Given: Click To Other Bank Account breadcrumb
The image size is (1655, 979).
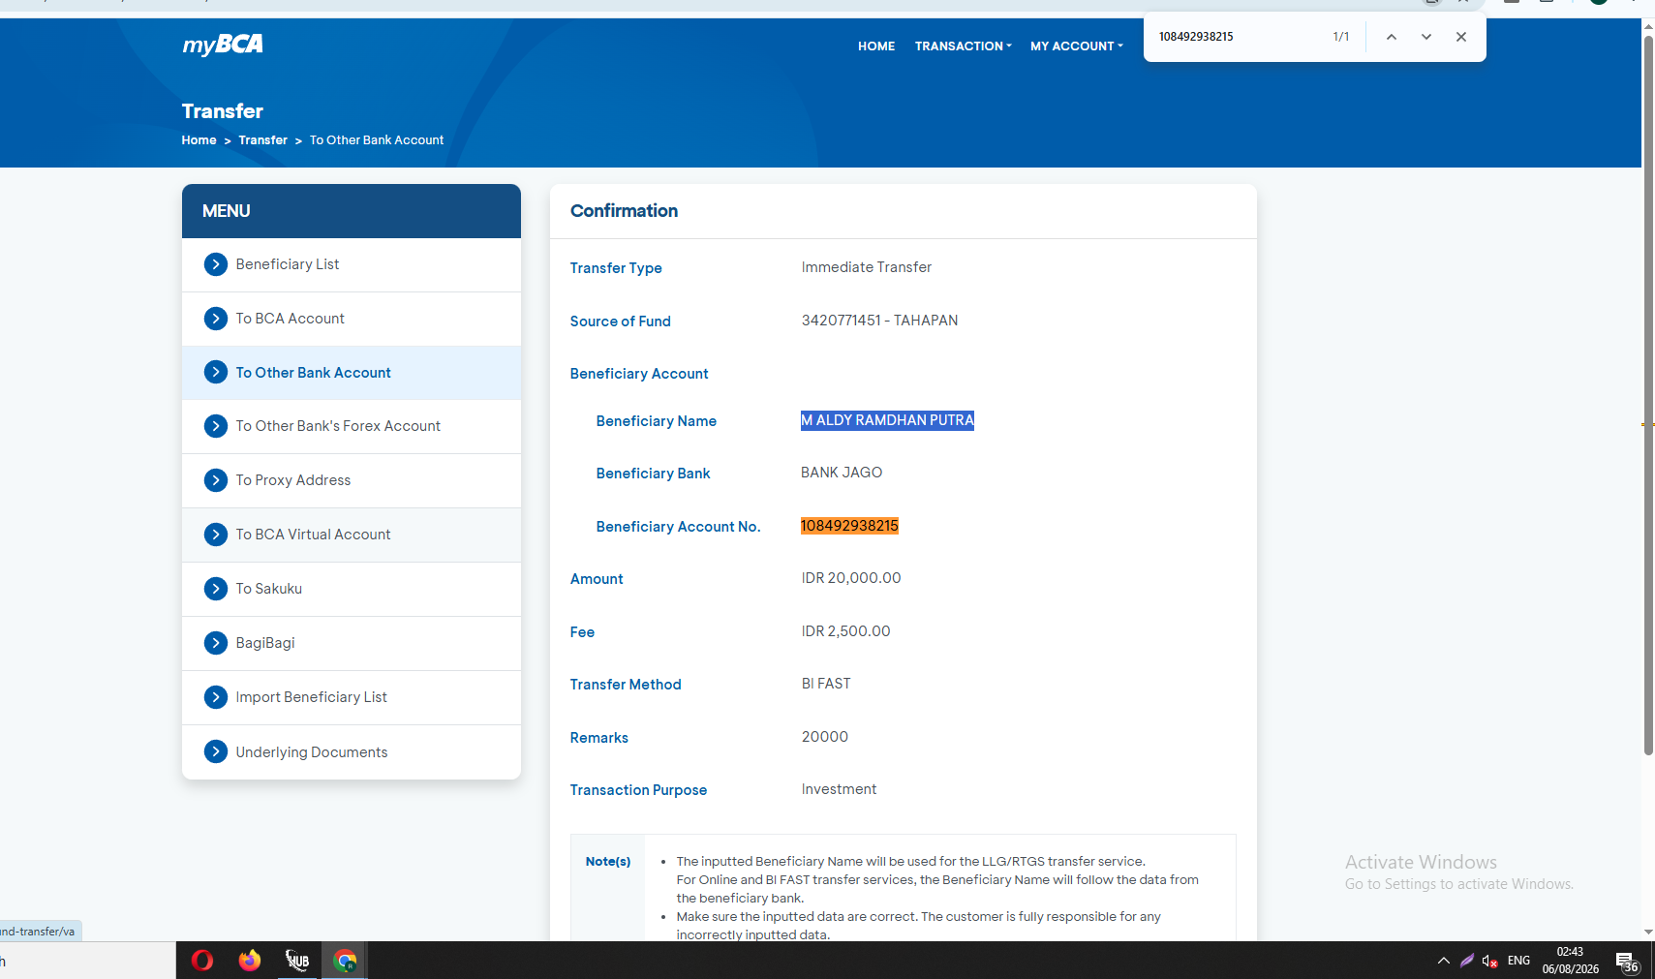Looking at the screenshot, I should [377, 140].
